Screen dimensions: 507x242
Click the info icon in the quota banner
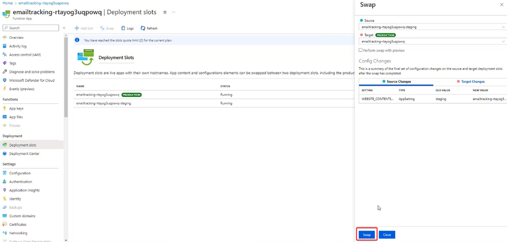(77, 40)
